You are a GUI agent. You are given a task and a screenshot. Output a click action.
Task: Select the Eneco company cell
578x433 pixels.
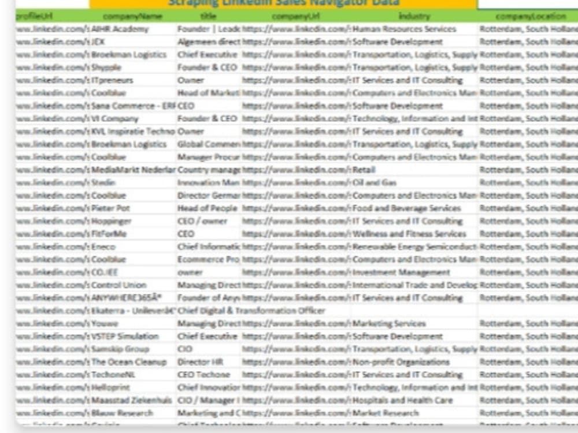(x=133, y=247)
